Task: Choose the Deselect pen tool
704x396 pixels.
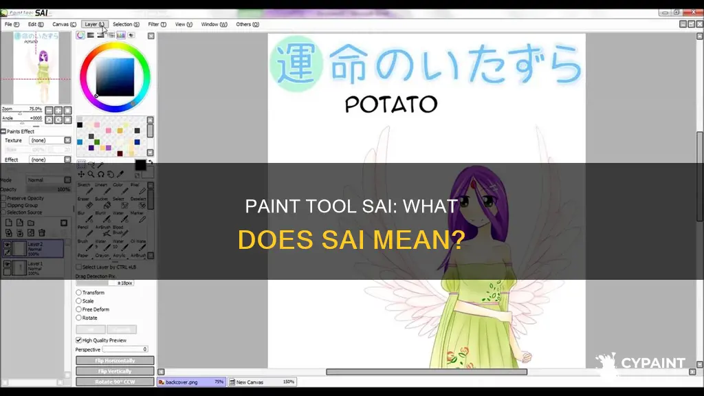Action: (x=139, y=203)
